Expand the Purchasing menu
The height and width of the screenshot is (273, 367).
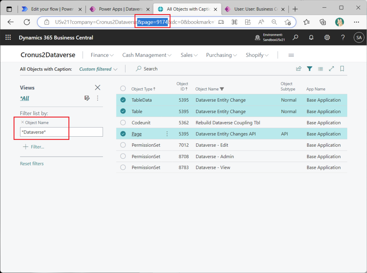221,55
